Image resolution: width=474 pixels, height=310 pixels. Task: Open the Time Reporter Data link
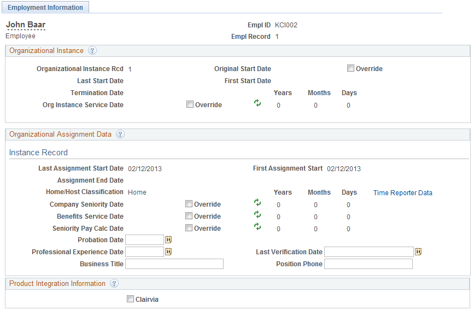click(403, 192)
